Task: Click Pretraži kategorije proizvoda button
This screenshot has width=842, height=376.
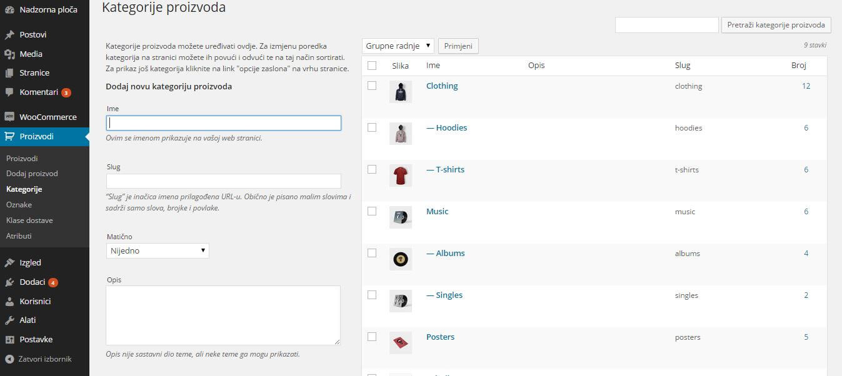Action: tap(776, 25)
